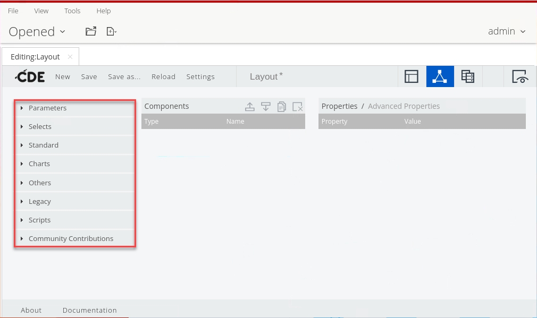Expand the Parameters category

pyautogui.click(x=47, y=108)
